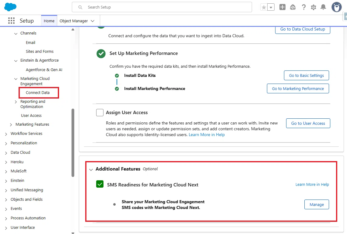Expand Marketing Features

tap(11, 125)
